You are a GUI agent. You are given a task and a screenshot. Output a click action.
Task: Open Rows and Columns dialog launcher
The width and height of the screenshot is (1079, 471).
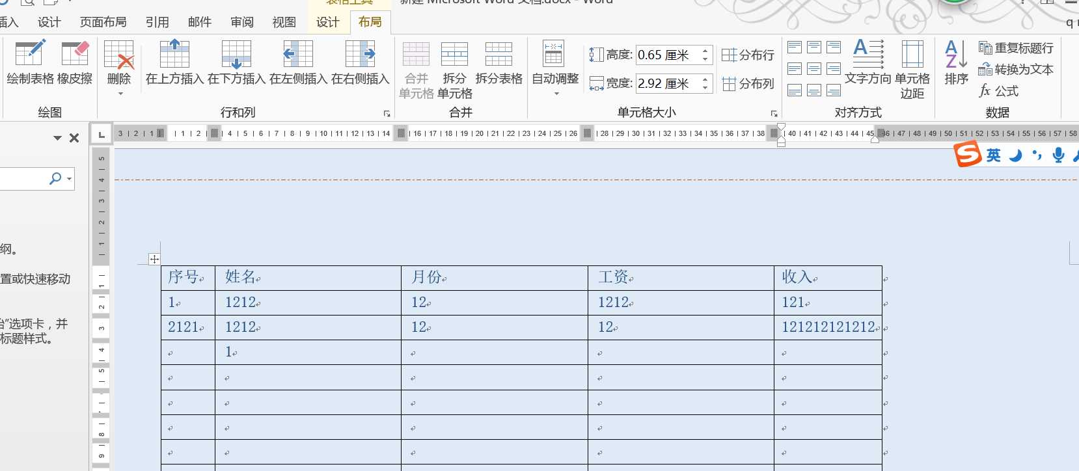click(387, 114)
